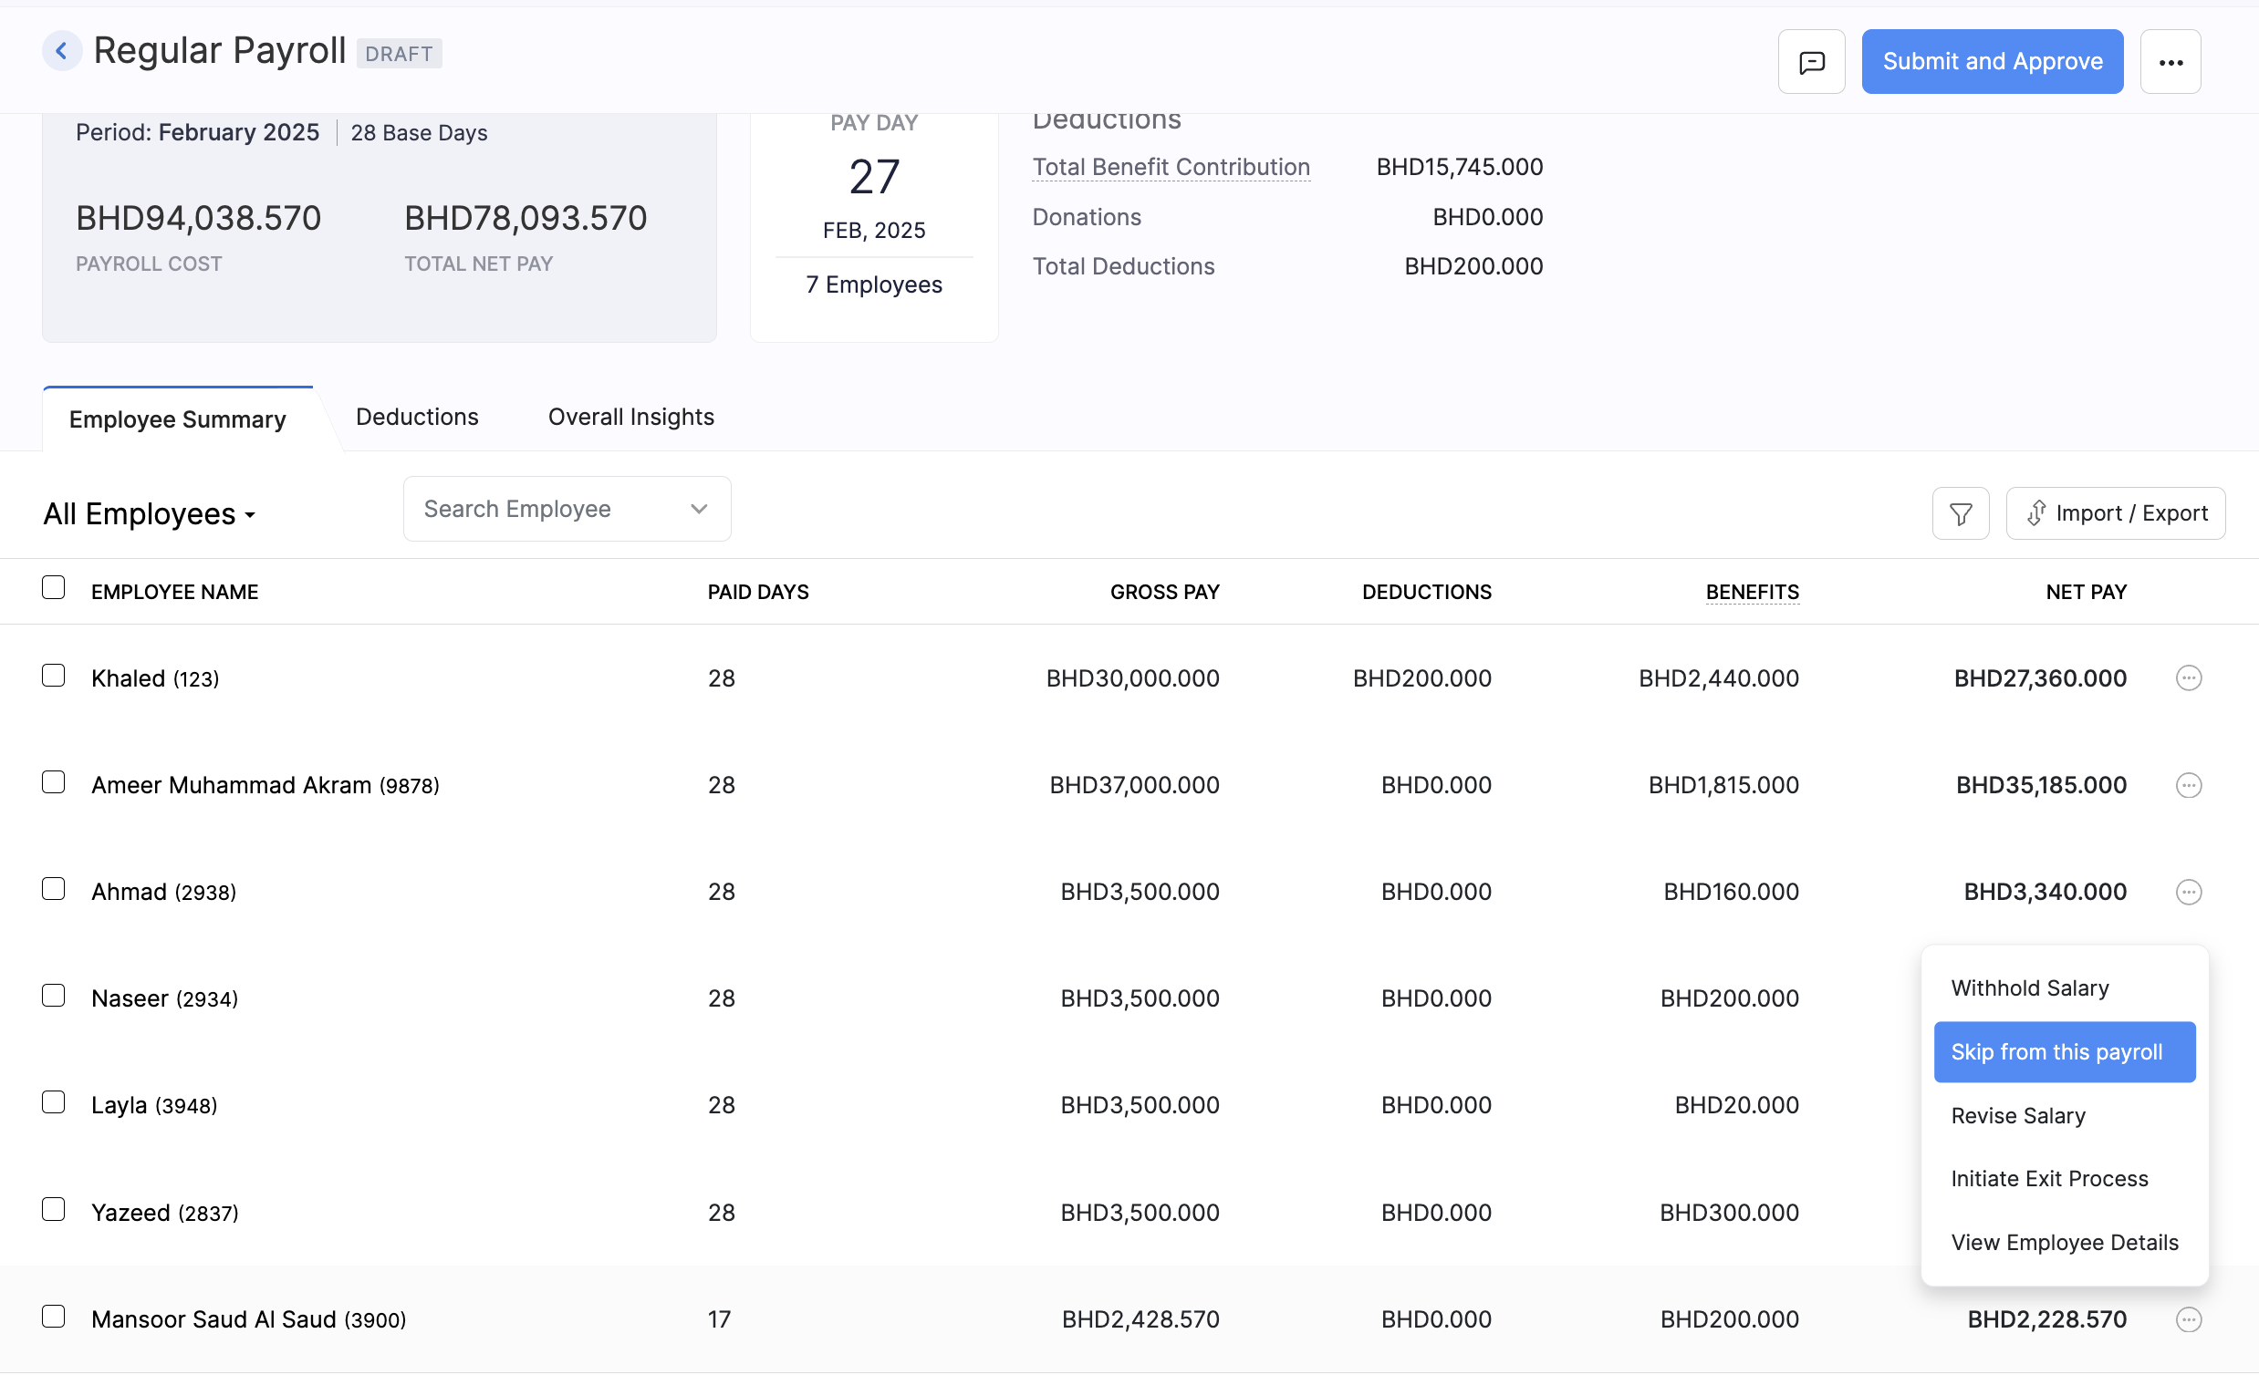Open the comments icon in the header
2259x1375 pixels.
pos(1811,60)
